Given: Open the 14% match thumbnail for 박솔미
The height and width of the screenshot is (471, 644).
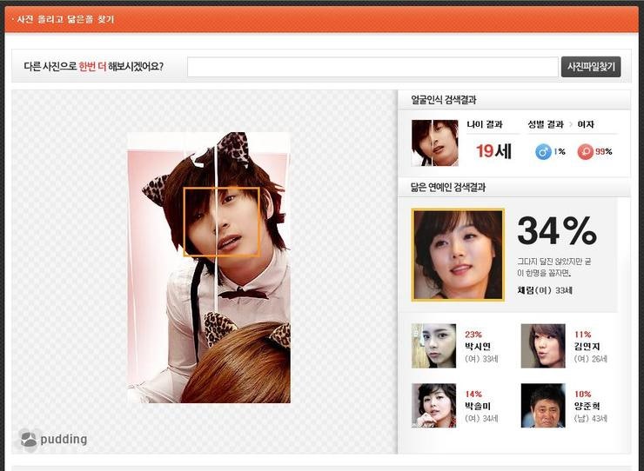Looking at the screenshot, I should [x=433, y=406].
